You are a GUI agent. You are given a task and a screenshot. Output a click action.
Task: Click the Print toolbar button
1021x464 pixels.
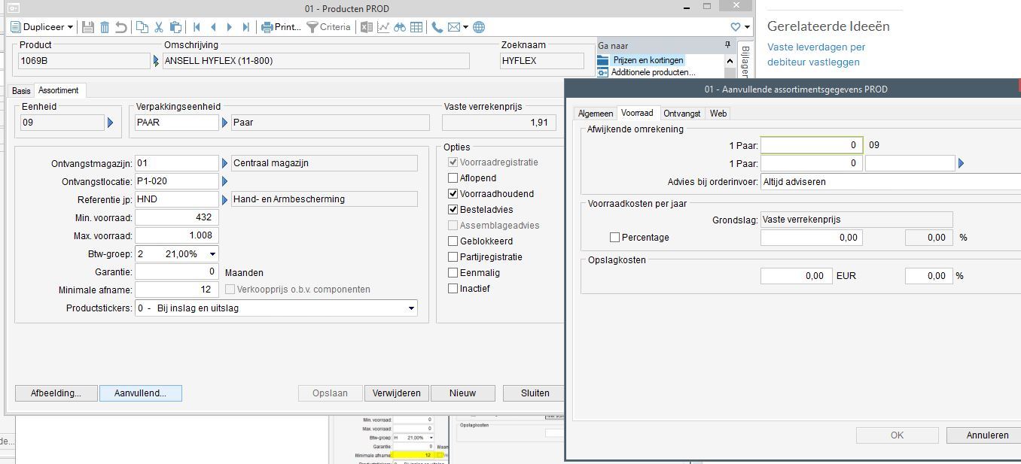pos(281,27)
